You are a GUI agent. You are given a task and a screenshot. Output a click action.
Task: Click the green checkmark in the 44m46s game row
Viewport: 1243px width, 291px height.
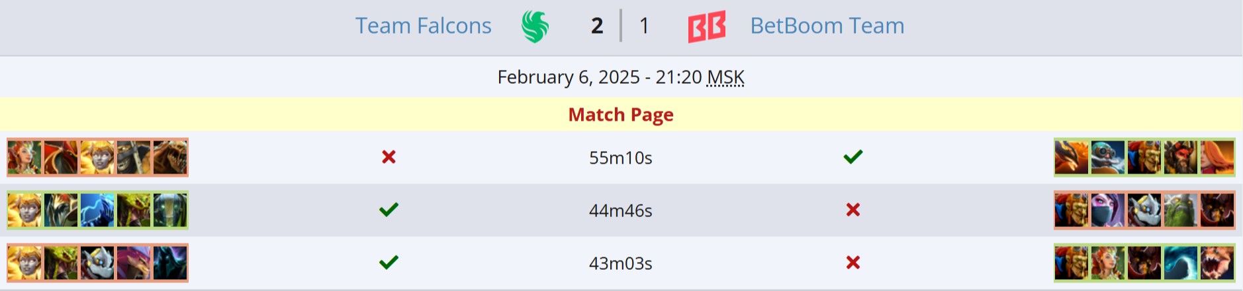tap(389, 210)
